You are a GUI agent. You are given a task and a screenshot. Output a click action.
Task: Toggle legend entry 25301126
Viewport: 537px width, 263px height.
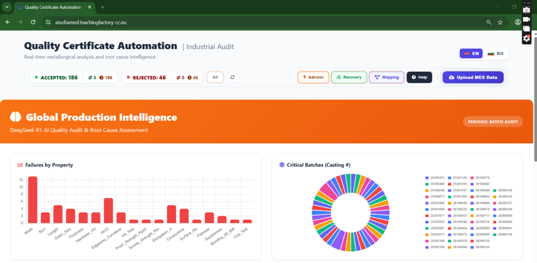pyautogui.click(x=456, y=178)
